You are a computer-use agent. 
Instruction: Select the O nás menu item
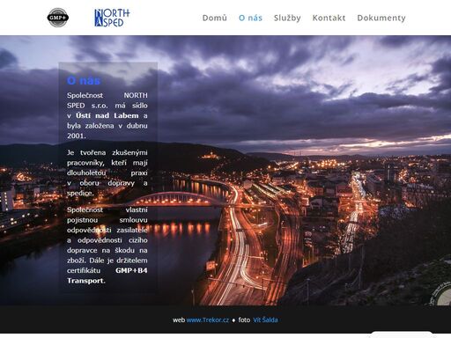tap(250, 18)
